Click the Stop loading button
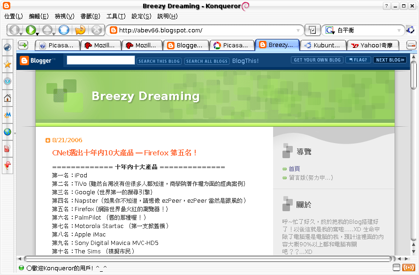This screenshot has width=419, height=275. [97, 30]
